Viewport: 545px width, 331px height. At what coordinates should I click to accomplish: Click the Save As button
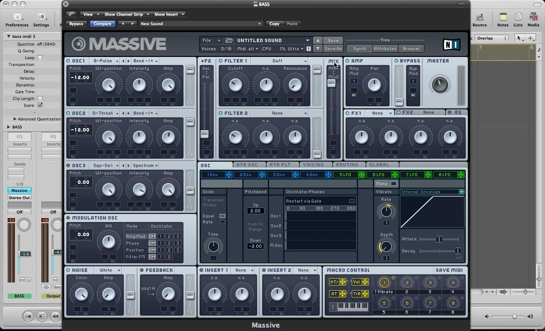point(333,49)
